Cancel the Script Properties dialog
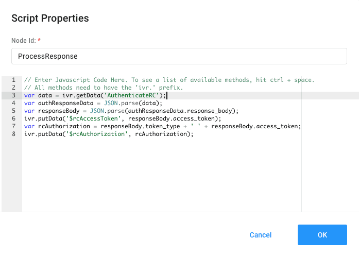Screen dimensions: 359x256 tap(260, 235)
